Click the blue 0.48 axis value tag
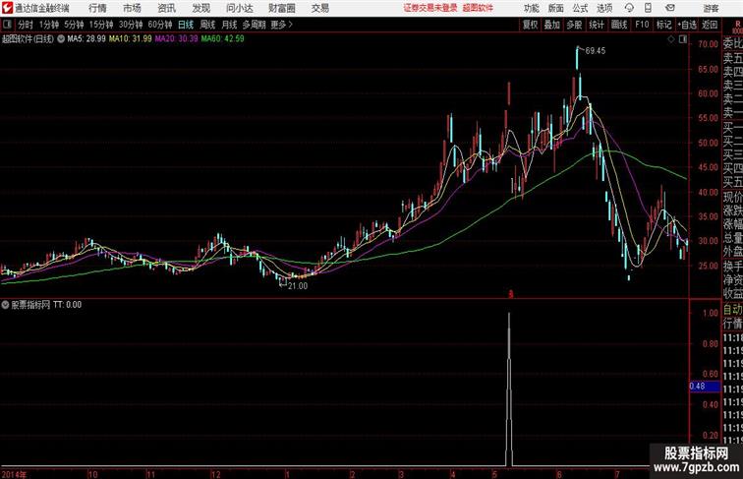This screenshot has width=743, height=479. (x=705, y=386)
